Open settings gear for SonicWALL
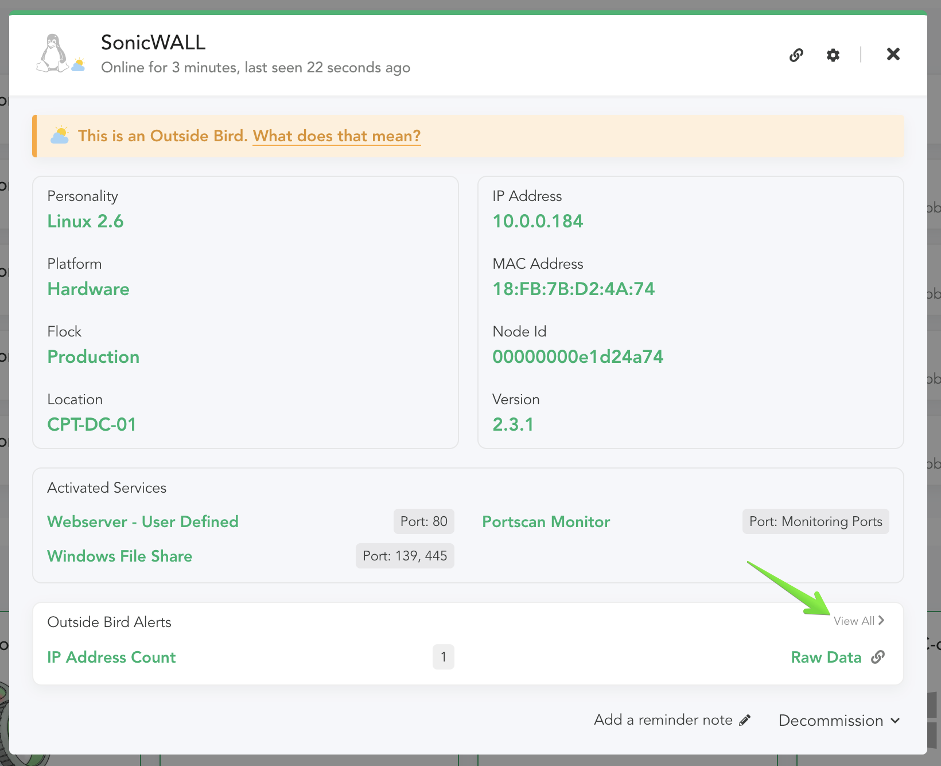941x766 pixels. [x=833, y=55]
